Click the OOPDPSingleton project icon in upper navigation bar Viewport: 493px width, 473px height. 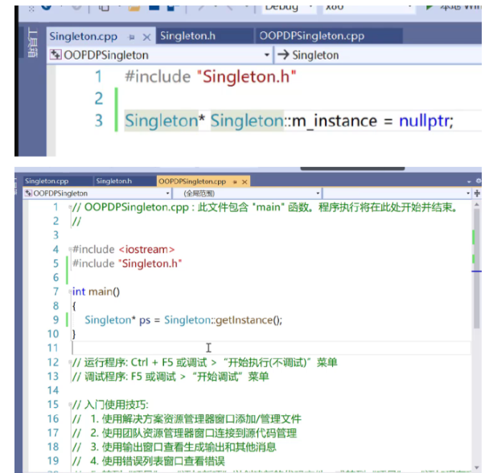point(55,55)
